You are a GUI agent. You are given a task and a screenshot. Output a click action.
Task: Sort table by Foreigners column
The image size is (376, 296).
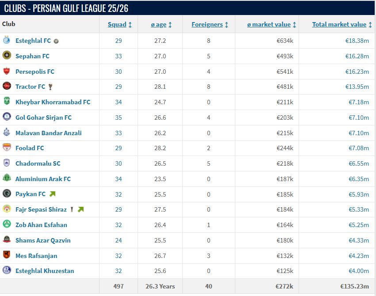coord(207,25)
